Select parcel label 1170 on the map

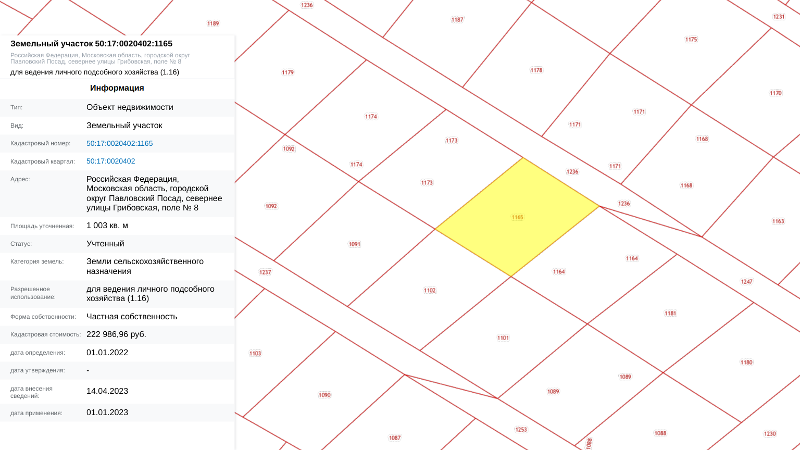coord(776,93)
